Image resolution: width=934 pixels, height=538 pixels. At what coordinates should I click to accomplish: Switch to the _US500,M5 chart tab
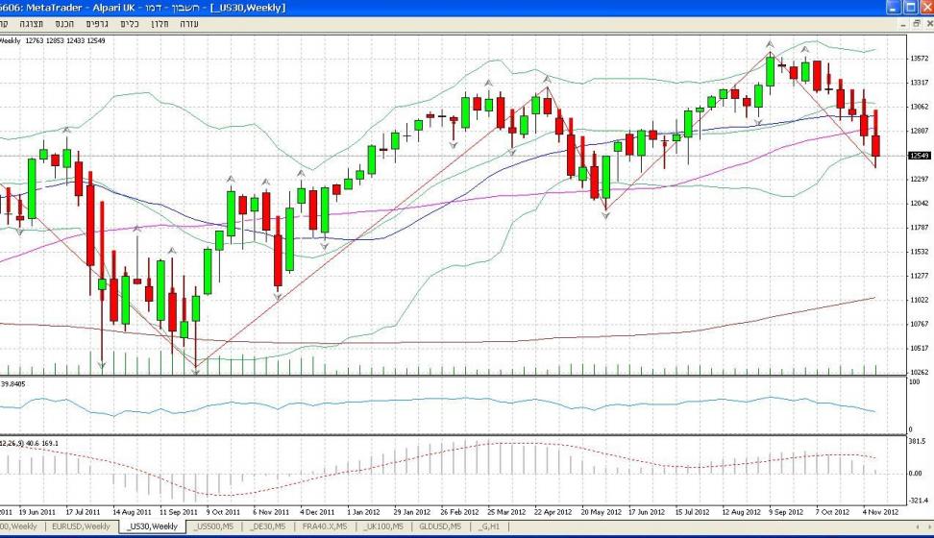(x=214, y=526)
